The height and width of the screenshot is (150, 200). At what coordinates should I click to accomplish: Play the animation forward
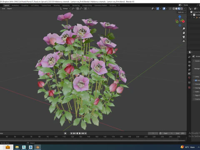(x=80, y=133)
